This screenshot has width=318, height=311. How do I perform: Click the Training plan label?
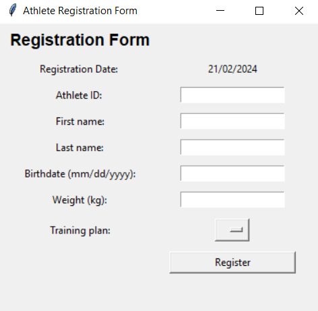(80, 230)
